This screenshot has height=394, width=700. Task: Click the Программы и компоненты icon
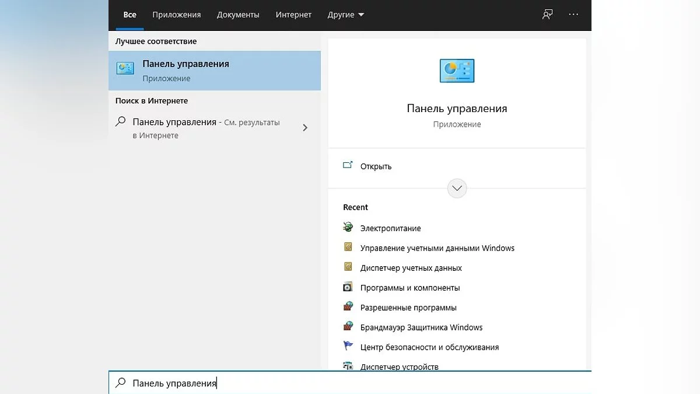[x=348, y=287]
